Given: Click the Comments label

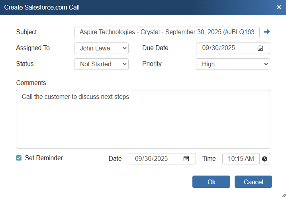Looking at the screenshot, I should tap(31, 83).
